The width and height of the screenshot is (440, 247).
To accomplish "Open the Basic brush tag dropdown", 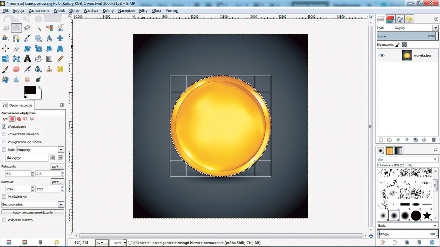I will [x=407, y=225].
